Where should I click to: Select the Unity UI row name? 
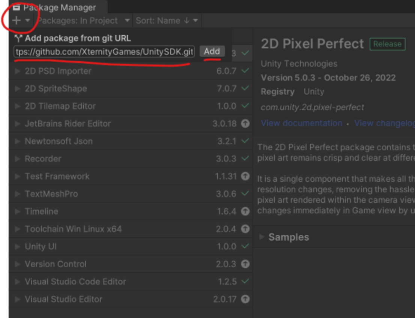41,247
